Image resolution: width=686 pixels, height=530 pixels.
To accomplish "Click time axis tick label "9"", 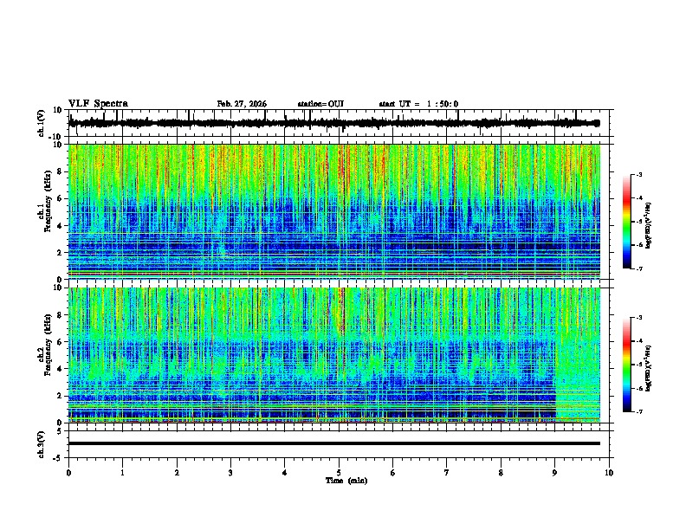I will click(554, 473).
